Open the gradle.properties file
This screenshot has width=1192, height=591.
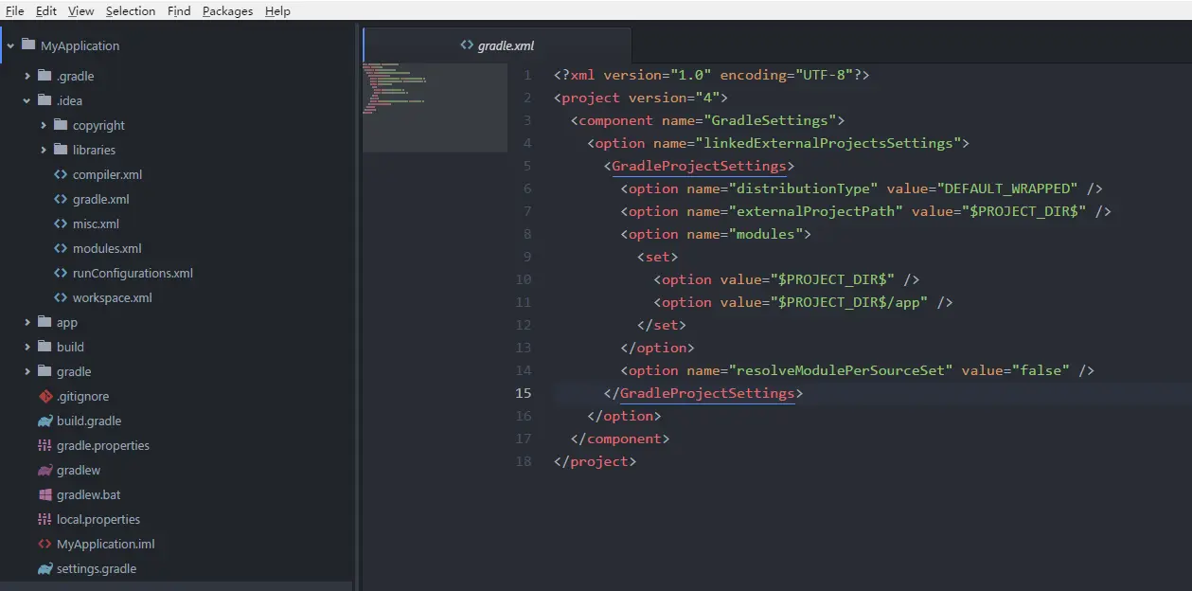(x=103, y=445)
